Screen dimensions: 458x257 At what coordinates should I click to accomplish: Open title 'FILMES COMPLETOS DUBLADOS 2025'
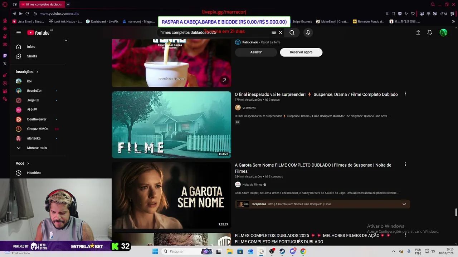click(x=312, y=238)
